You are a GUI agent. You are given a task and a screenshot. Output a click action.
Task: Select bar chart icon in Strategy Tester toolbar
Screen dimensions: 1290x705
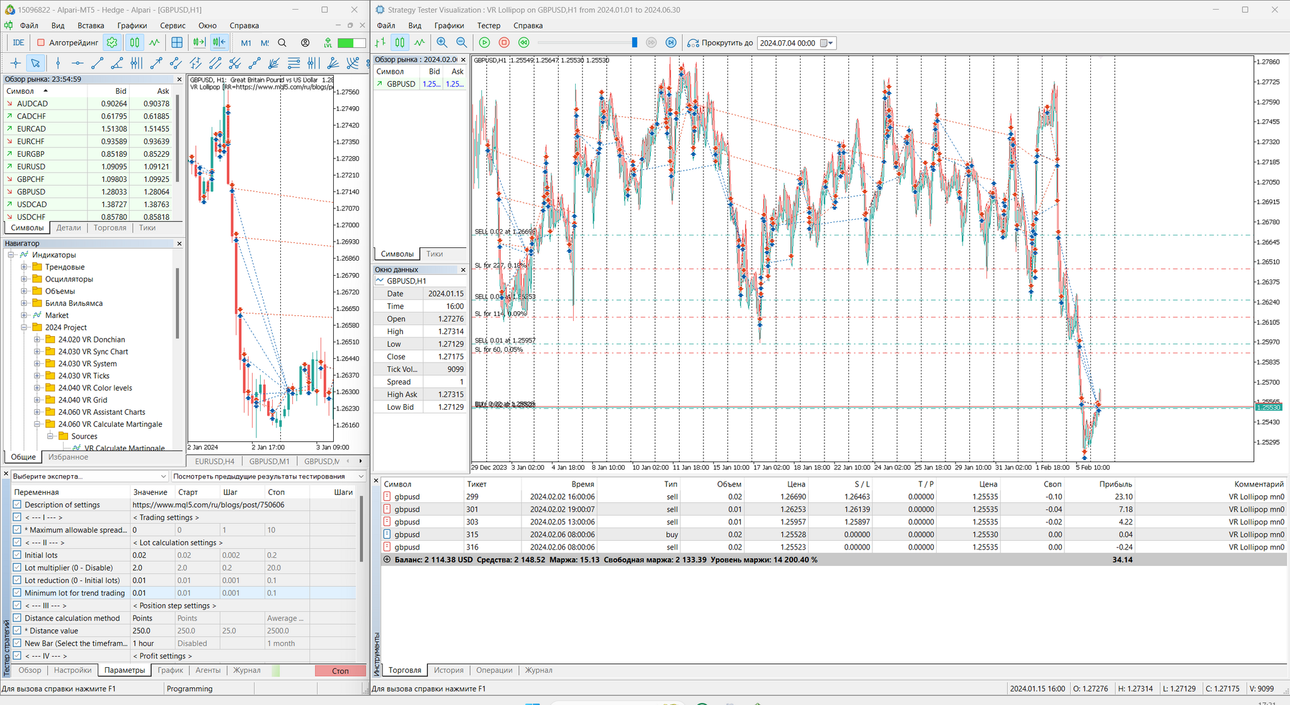pos(380,43)
